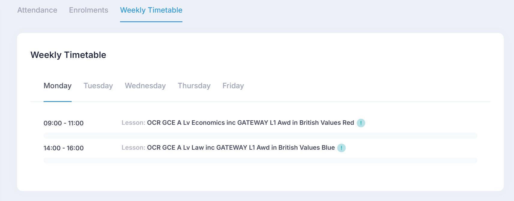Switch to the Wednesday timetable
Screen dimensions: 514x201
click(x=145, y=86)
